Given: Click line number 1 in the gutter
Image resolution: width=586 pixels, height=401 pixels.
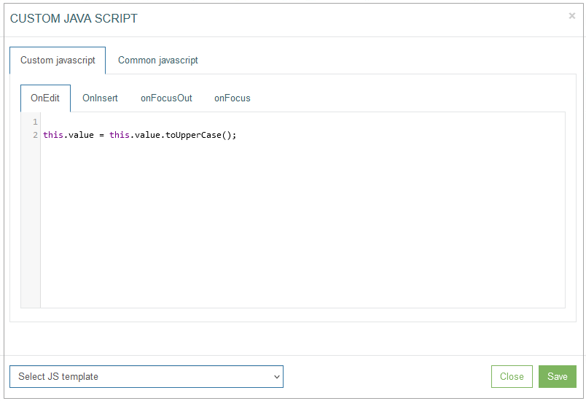Looking at the screenshot, I should click(x=35, y=122).
